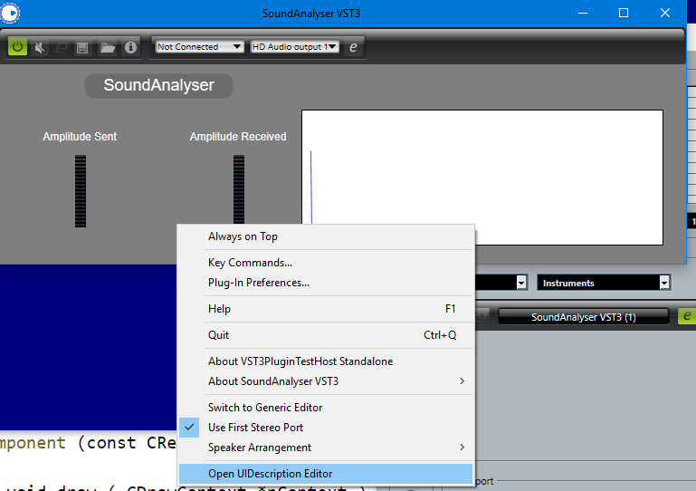Open the HD Audio output dropdown

pos(294,47)
